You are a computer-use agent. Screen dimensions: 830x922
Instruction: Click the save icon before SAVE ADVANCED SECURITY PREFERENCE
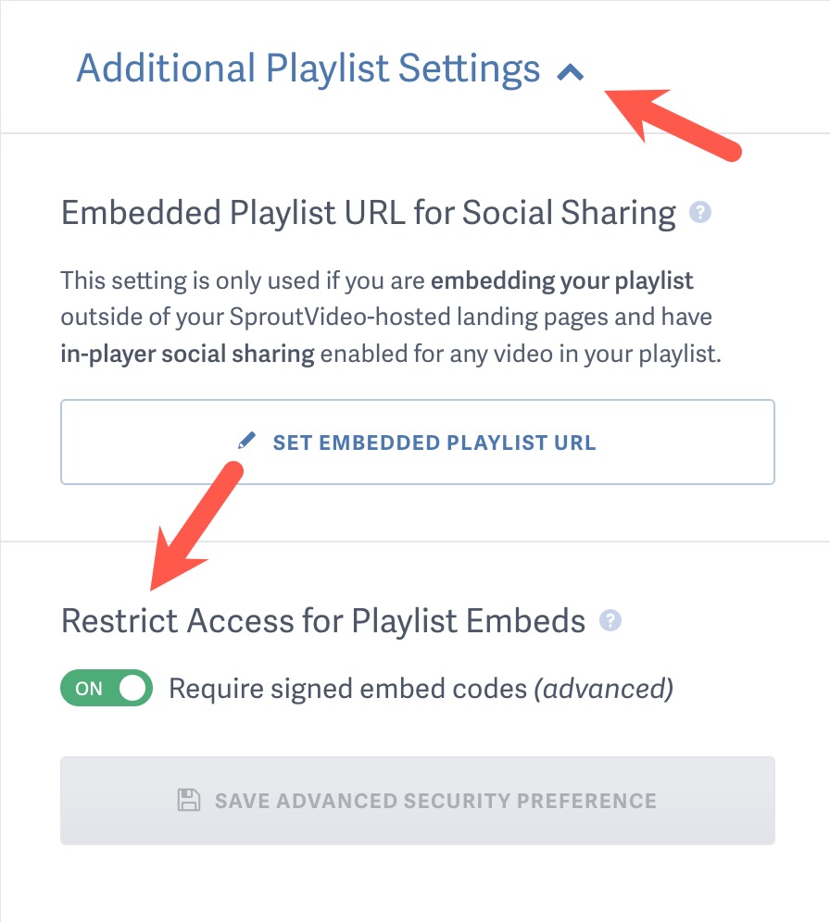[x=187, y=800]
